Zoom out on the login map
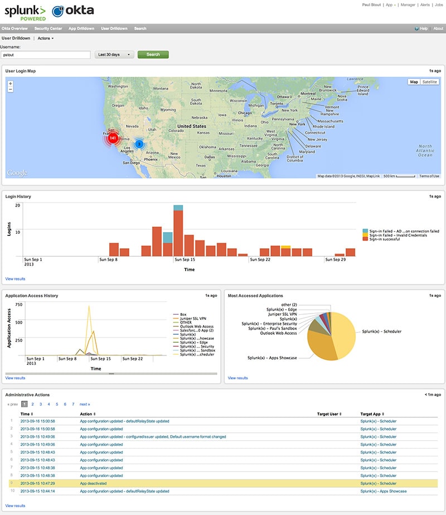Image resolution: width=446 pixels, height=515 pixels. (x=11, y=89)
